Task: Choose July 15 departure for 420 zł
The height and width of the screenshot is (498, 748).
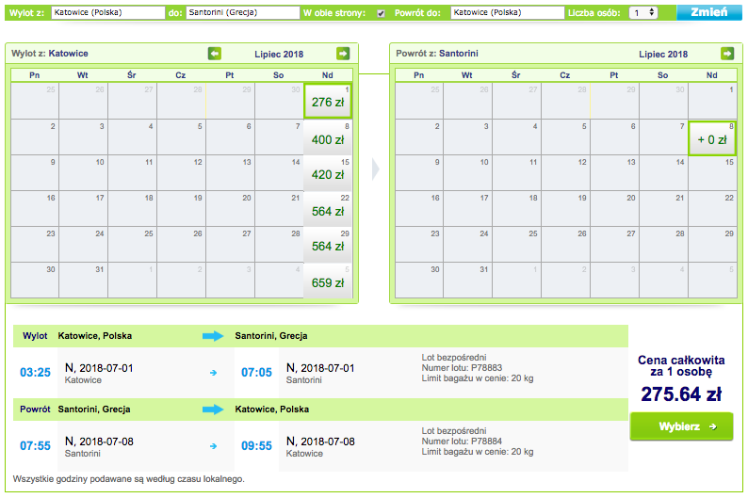Action: [328, 173]
